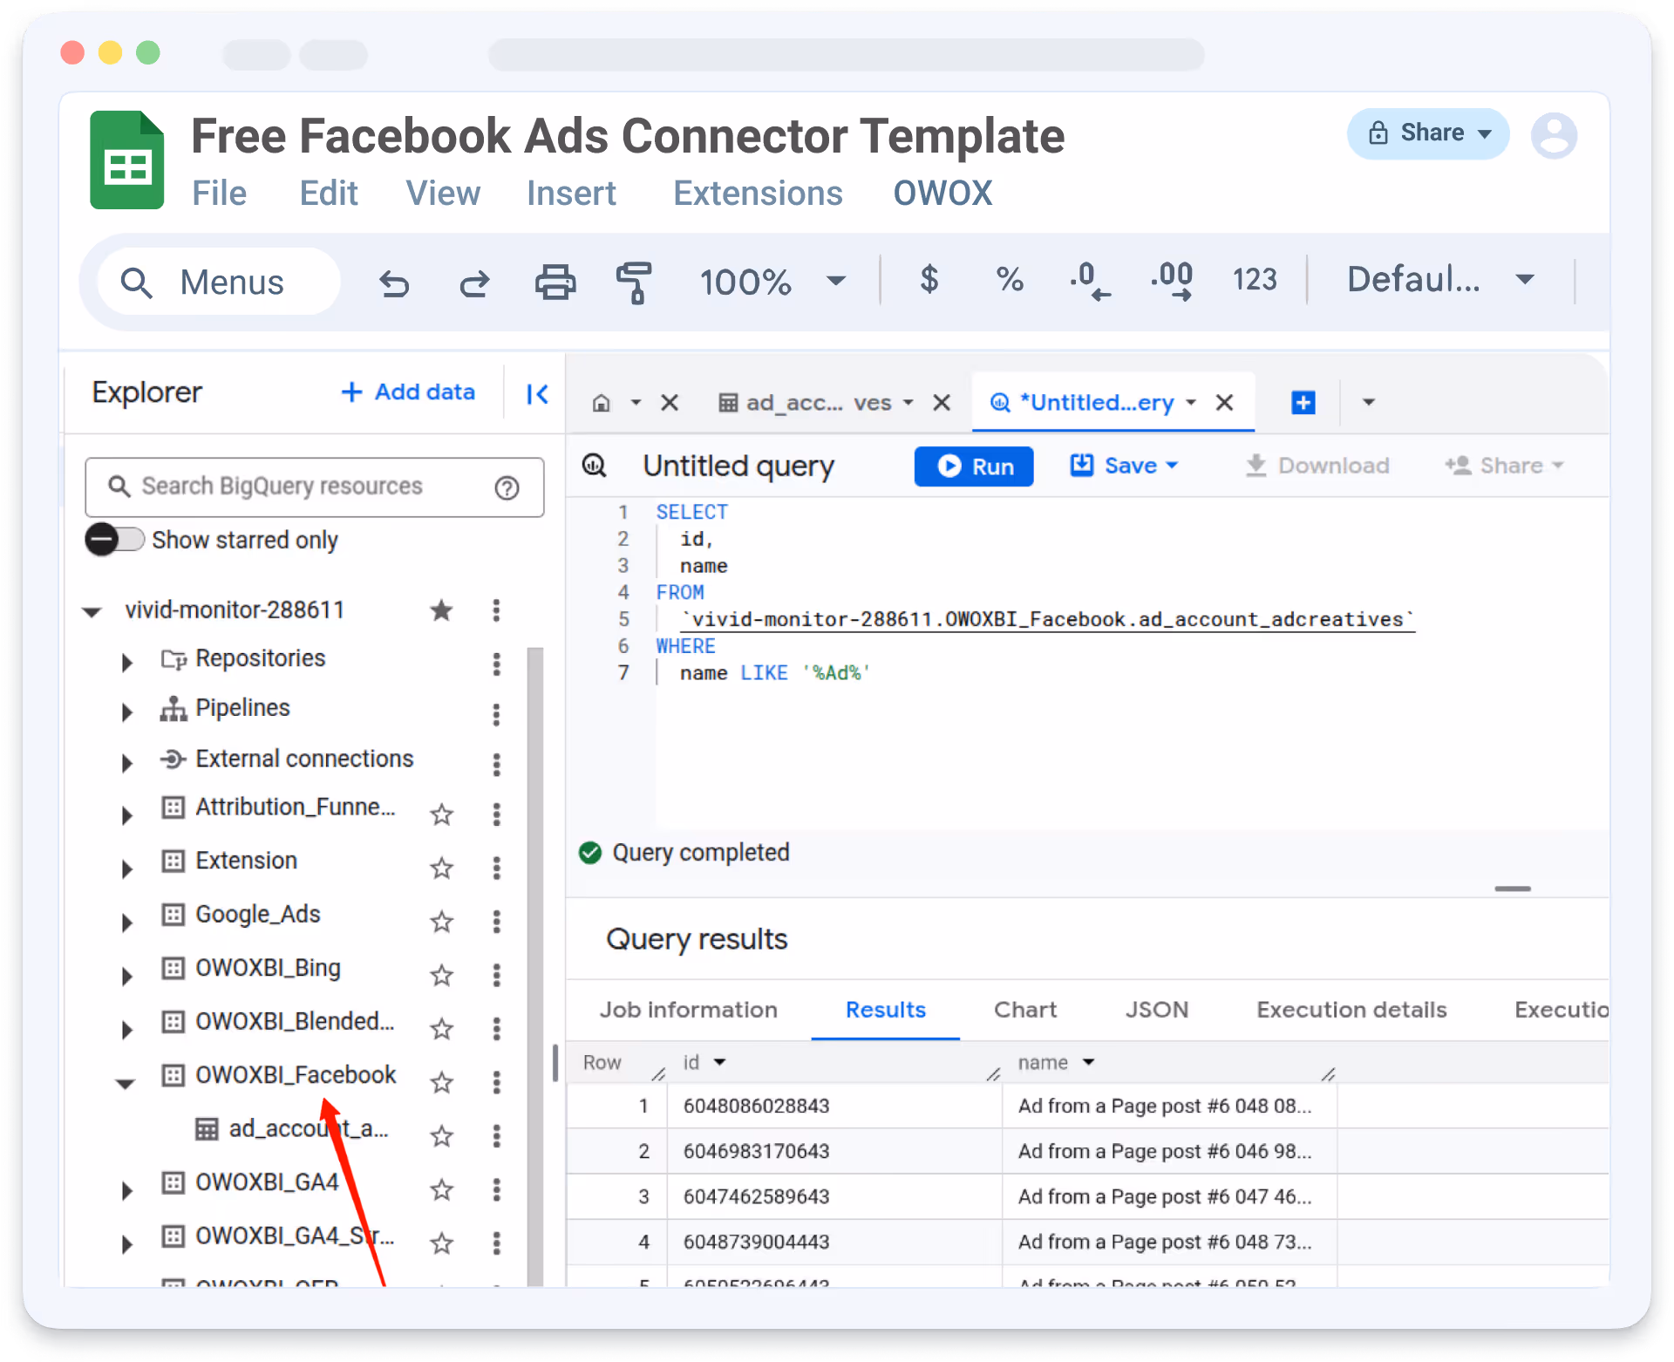Click the Add data link

click(x=408, y=392)
